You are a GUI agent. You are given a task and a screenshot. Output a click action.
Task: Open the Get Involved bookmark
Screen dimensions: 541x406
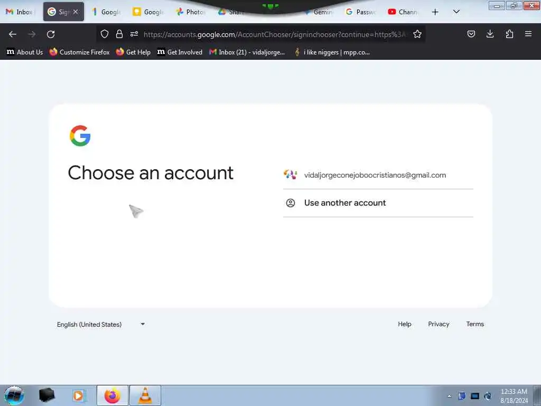(180, 52)
